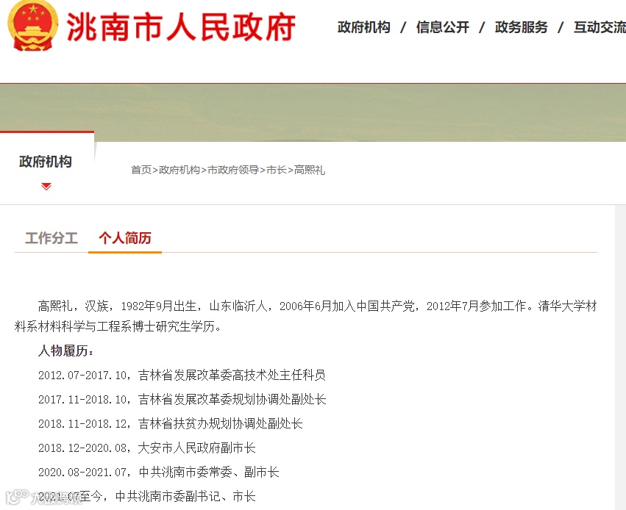Click the text 料系材料科学与工程系博士研究生学历
Screen dimensions: 626x510
coord(118,326)
